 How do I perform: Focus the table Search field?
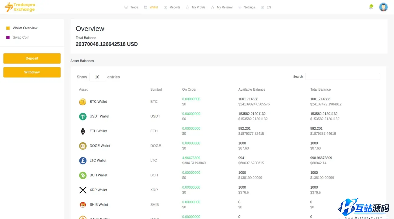[342, 77]
